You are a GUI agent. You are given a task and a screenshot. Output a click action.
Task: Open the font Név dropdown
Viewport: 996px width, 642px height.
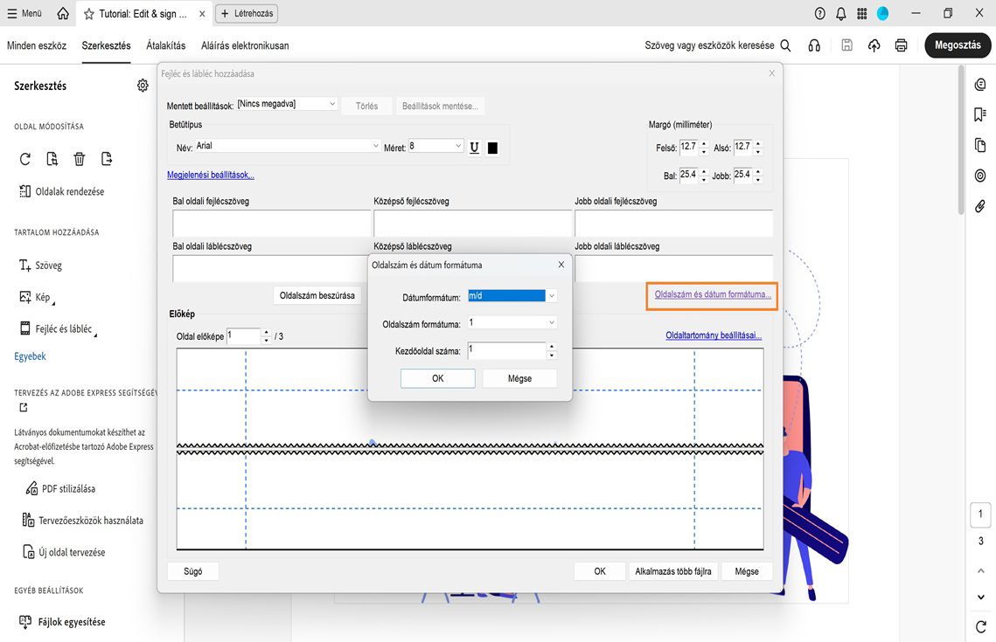point(287,146)
